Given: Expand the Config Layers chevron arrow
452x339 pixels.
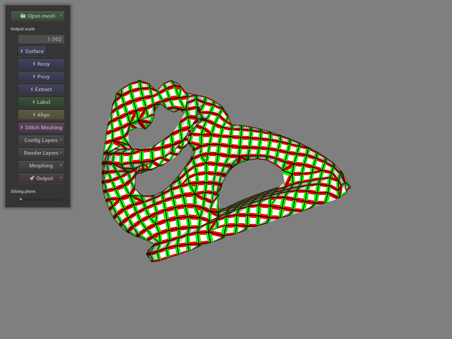Looking at the screenshot, I should 61,140.
